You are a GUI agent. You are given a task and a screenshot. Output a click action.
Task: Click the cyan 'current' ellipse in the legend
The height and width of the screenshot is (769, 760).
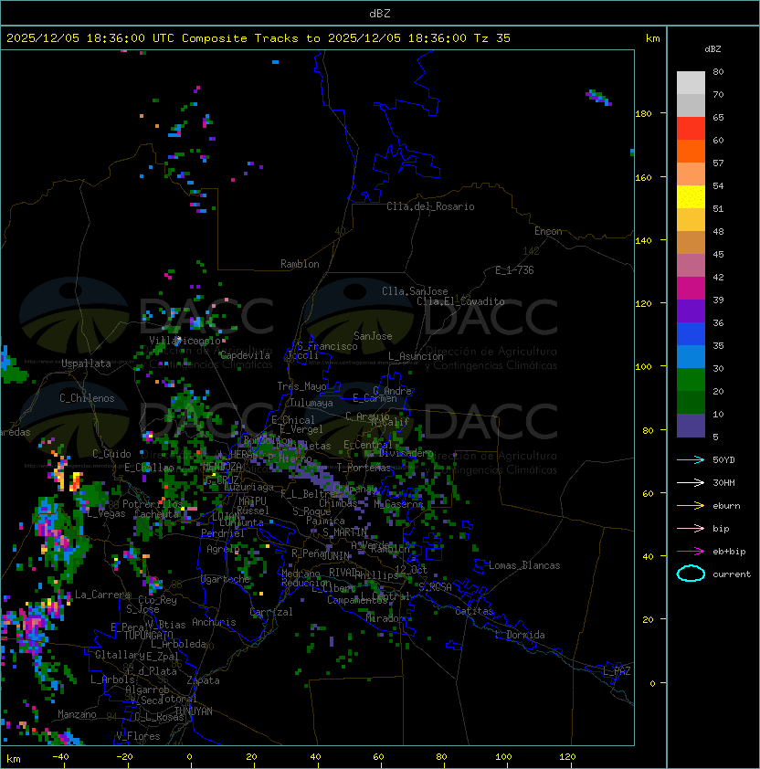(x=691, y=574)
